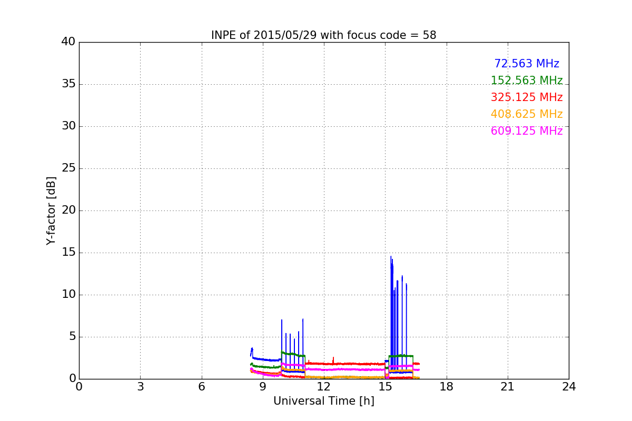Select the 72.563 MHz legend label
The height and width of the screenshot is (421, 632).
point(527,64)
